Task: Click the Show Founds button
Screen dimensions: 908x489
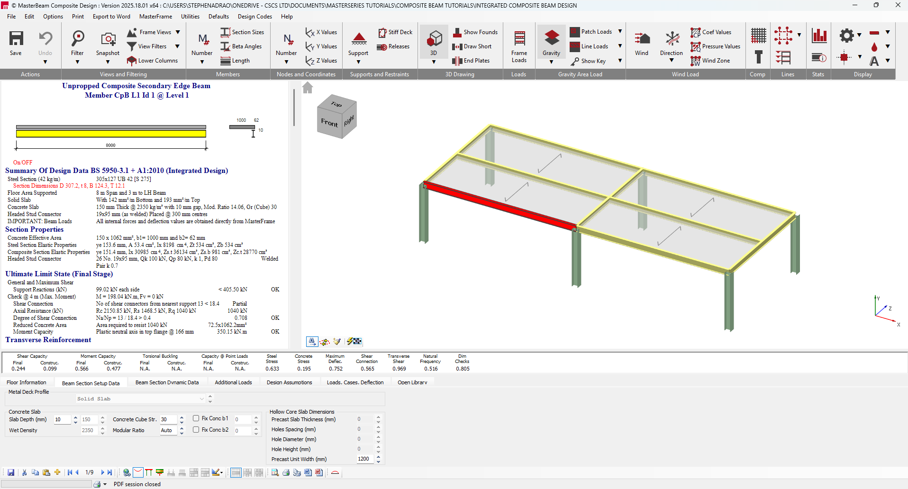Action: (x=475, y=32)
